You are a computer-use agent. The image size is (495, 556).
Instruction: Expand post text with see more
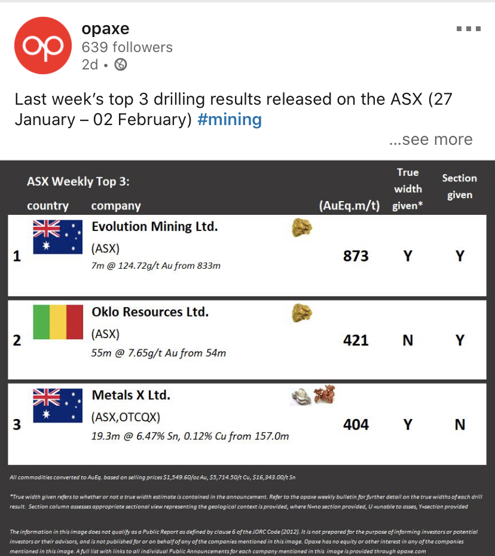coord(431,139)
